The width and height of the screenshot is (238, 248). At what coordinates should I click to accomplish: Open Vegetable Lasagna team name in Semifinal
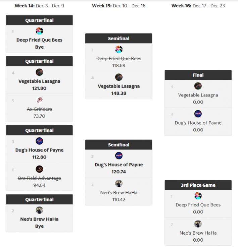click(x=119, y=86)
